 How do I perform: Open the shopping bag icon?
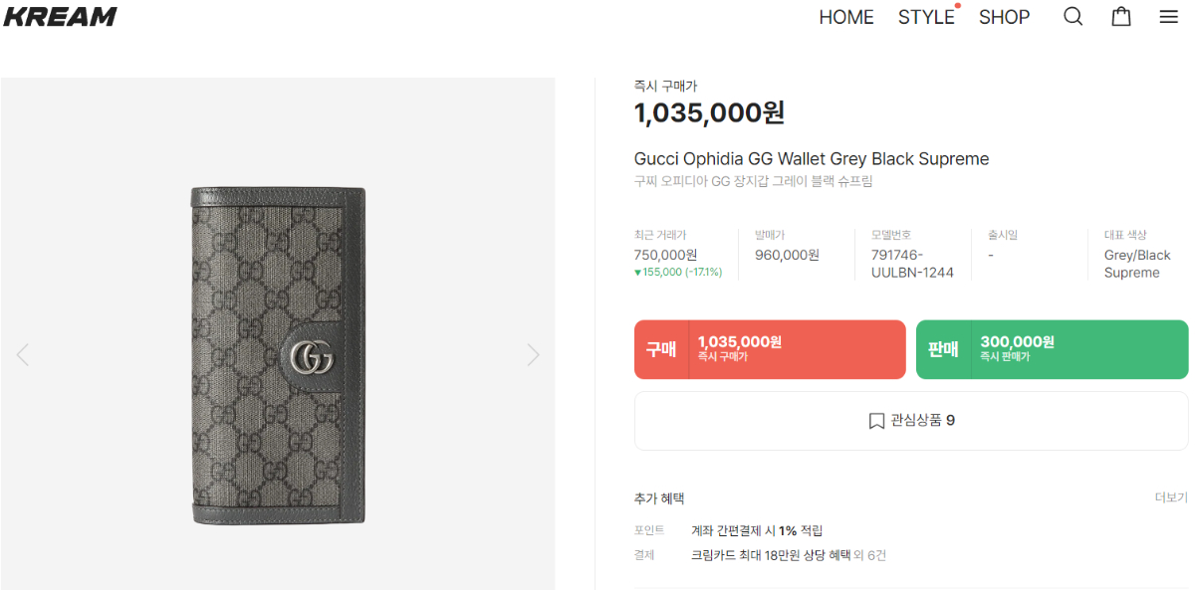tap(1121, 17)
